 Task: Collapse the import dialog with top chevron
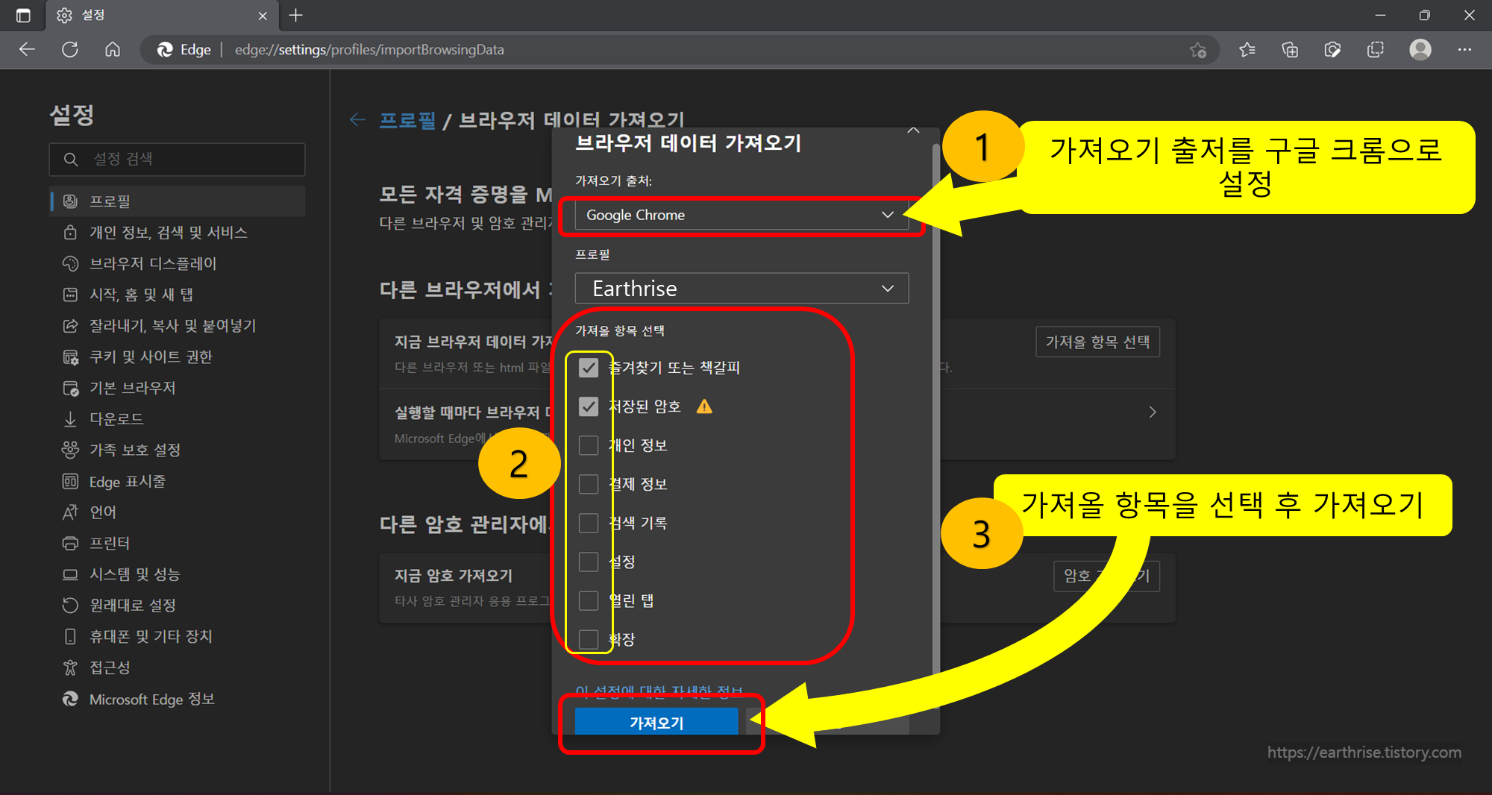pos(913,131)
